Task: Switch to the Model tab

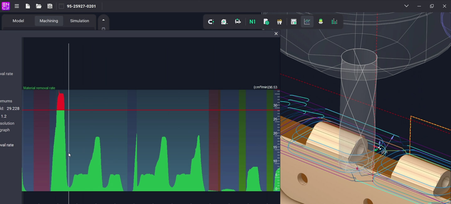Action: 18,21
